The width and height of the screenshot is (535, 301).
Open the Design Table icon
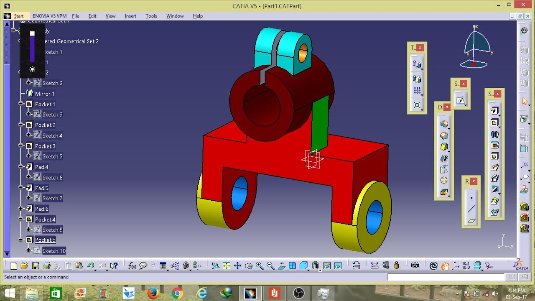click(x=163, y=265)
